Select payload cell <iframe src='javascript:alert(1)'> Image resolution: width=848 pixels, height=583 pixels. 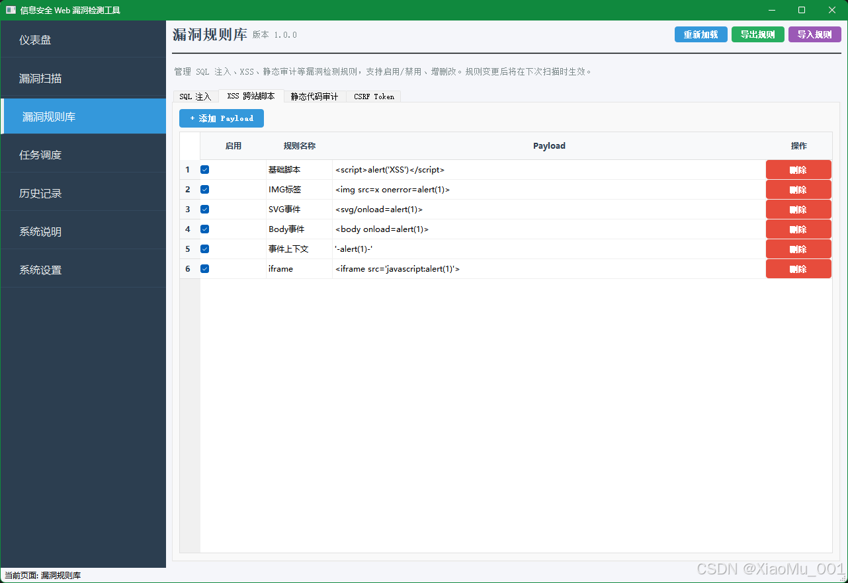(x=549, y=269)
